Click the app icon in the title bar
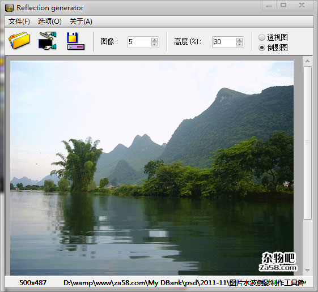 [x=9, y=8]
